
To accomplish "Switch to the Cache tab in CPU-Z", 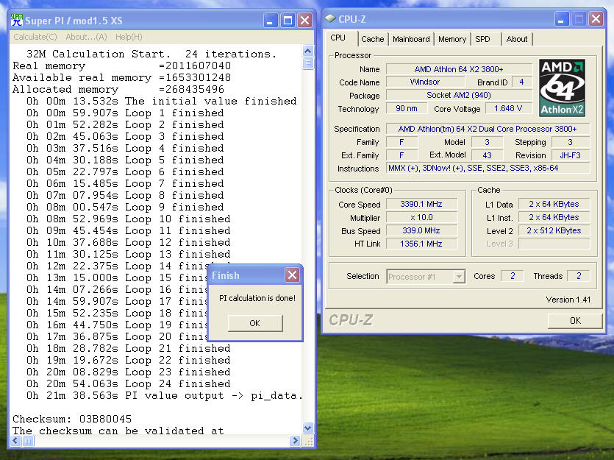I will 372,39.
